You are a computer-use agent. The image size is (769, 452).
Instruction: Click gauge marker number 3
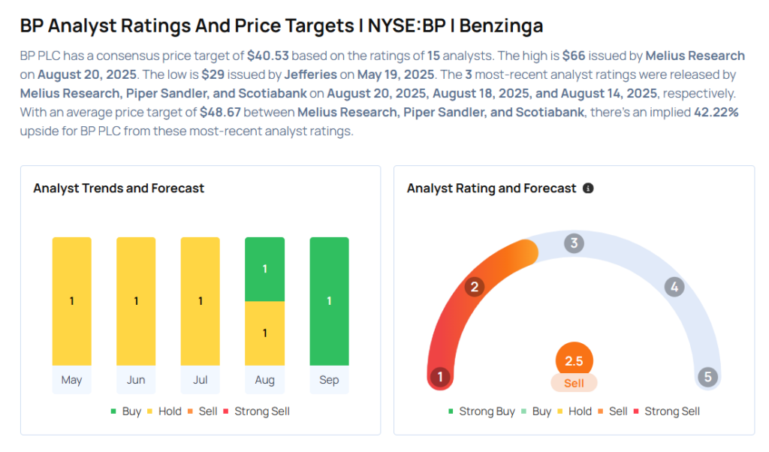click(x=574, y=243)
